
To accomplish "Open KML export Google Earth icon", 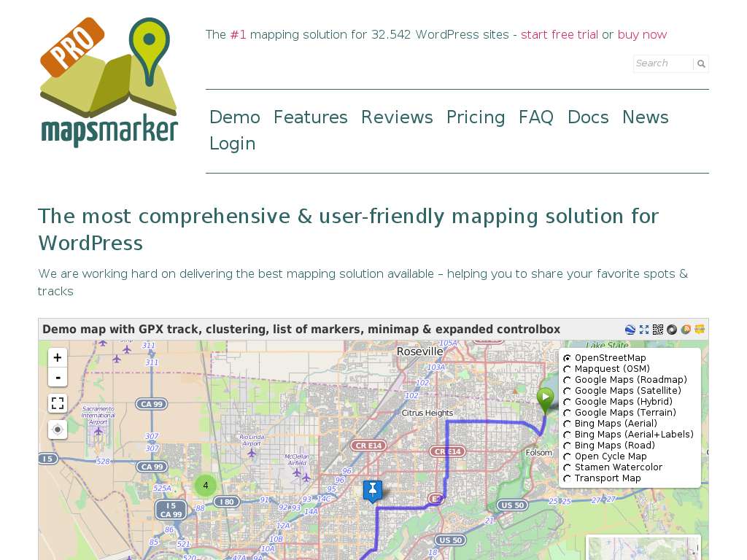I will [630, 330].
